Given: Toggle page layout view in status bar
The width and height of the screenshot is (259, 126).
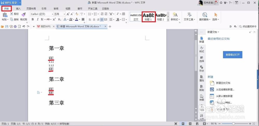Looking at the screenshot, I should [183, 123].
